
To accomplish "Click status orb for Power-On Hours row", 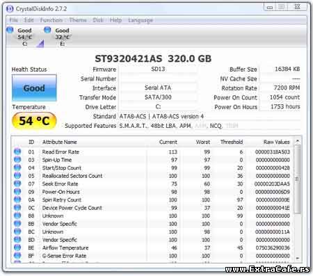I will coord(17,192).
